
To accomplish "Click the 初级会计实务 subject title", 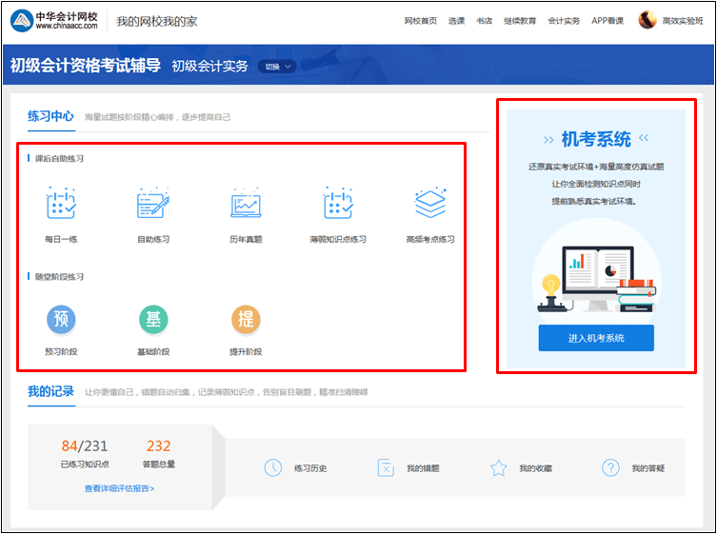I will (209, 67).
